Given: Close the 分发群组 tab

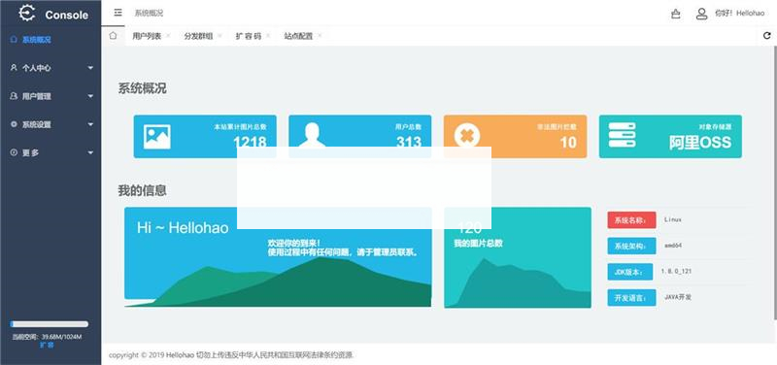Looking at the screenshot, I should click(x=220, y=36).
